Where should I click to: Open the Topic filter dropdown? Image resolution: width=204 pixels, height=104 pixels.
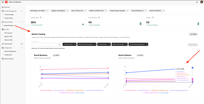(79, 11)
